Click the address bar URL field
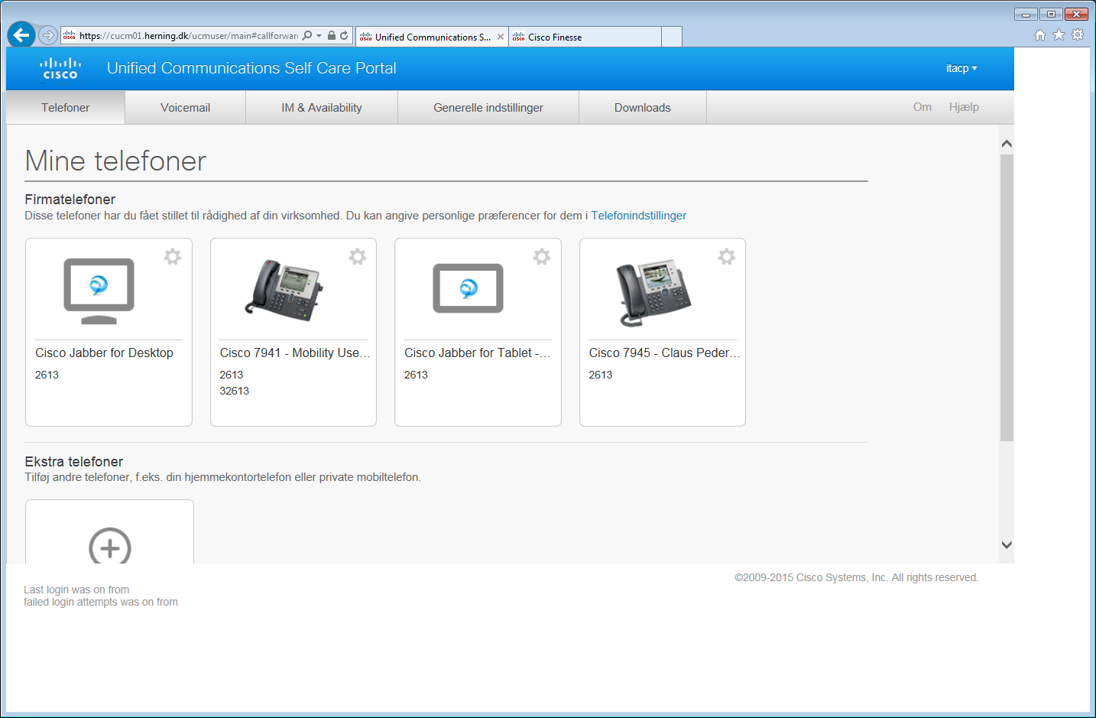 pos(188,35)
